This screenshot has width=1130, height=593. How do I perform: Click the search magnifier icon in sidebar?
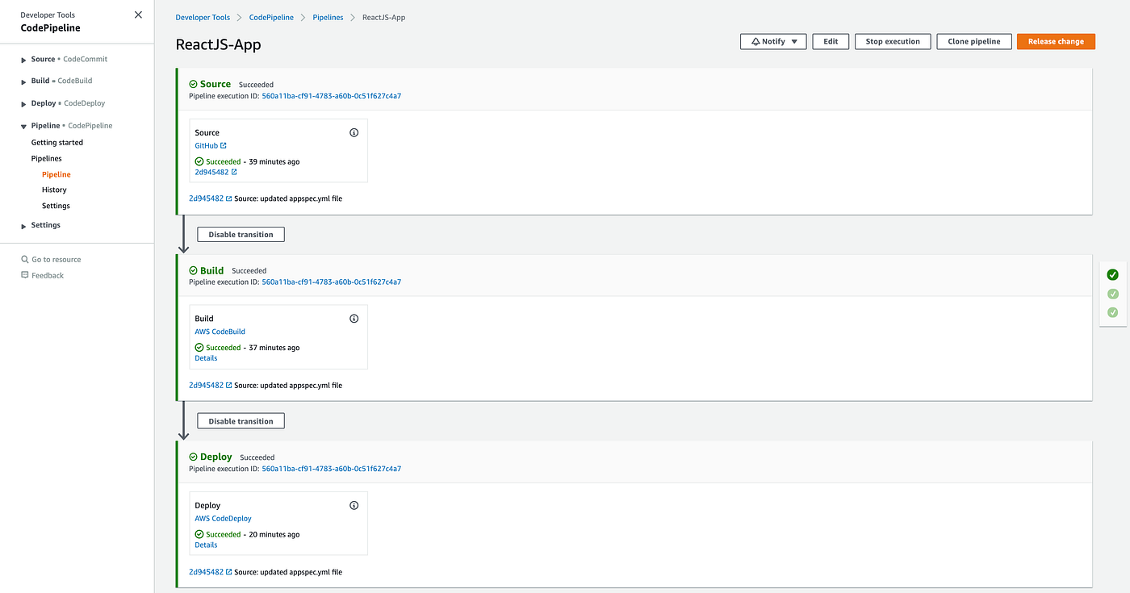click(x=25, y=260)
